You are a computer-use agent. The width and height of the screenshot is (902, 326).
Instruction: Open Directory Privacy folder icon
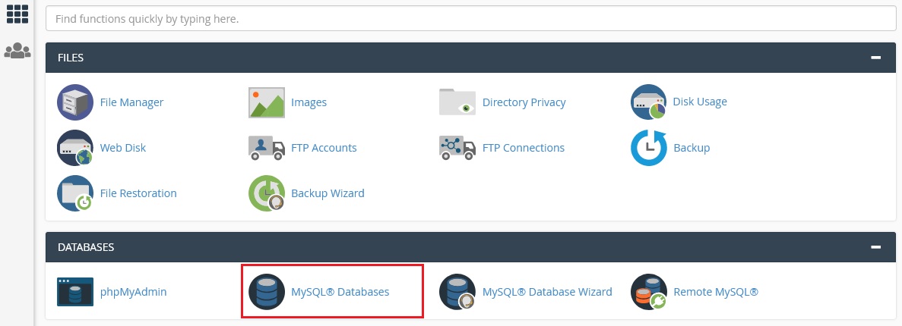click(x=457, y=102)
